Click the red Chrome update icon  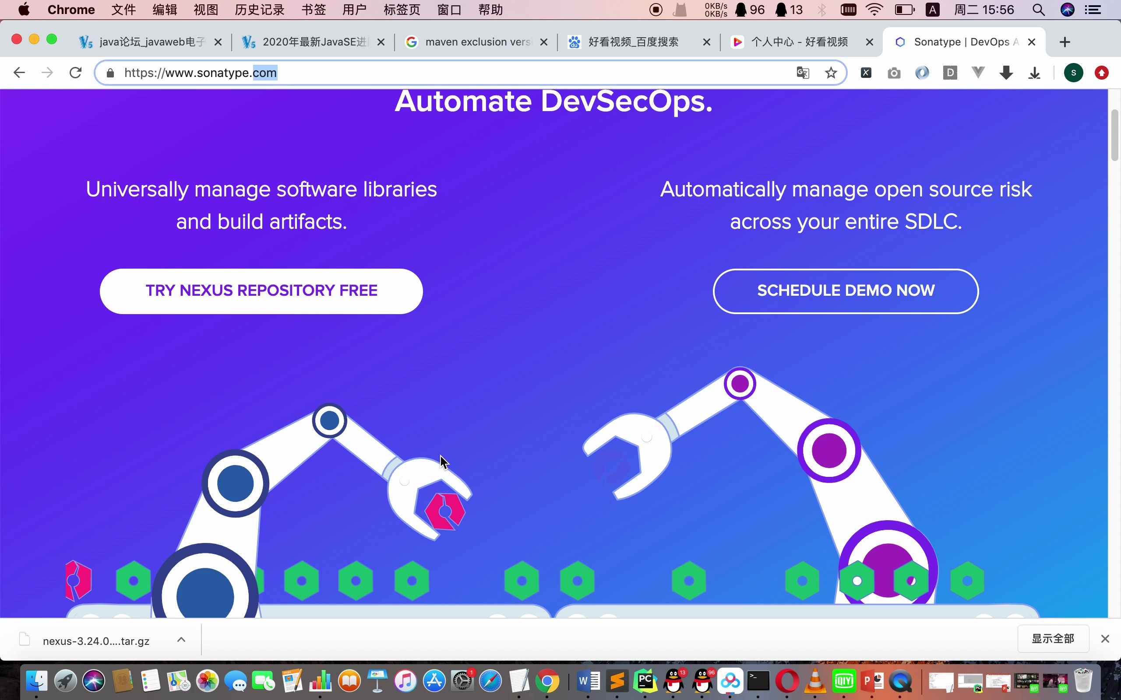pyautogui.click(x=1102, y=73)
